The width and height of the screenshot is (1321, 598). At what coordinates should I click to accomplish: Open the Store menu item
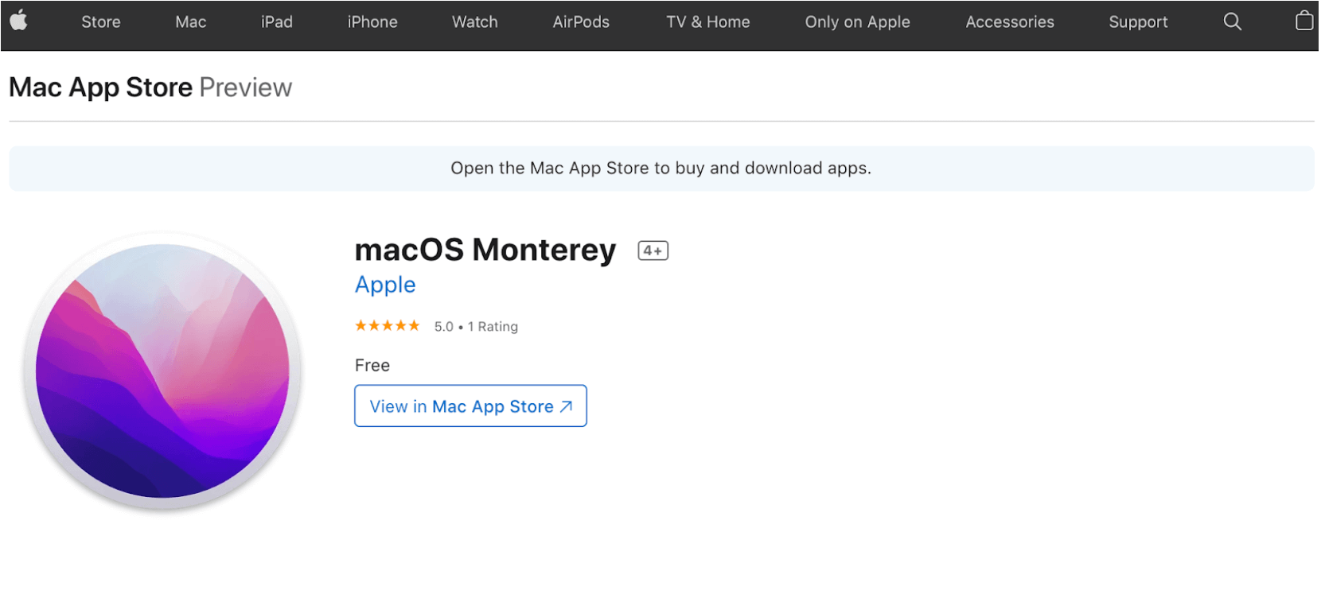point(101,22)
